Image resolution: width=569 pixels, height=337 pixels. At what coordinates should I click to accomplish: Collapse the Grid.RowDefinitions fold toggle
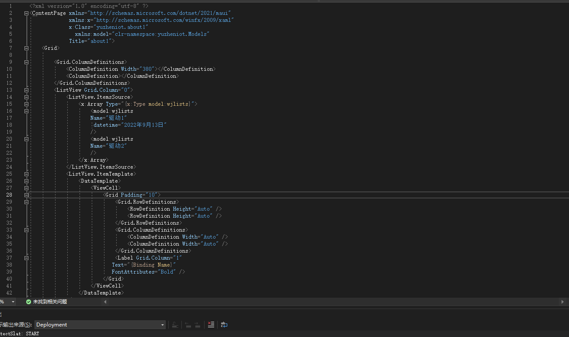[27, 202]
